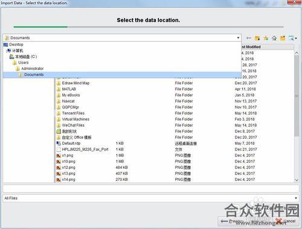Select the x10.png file name
302x229 pixels.
tap(69, 162)
